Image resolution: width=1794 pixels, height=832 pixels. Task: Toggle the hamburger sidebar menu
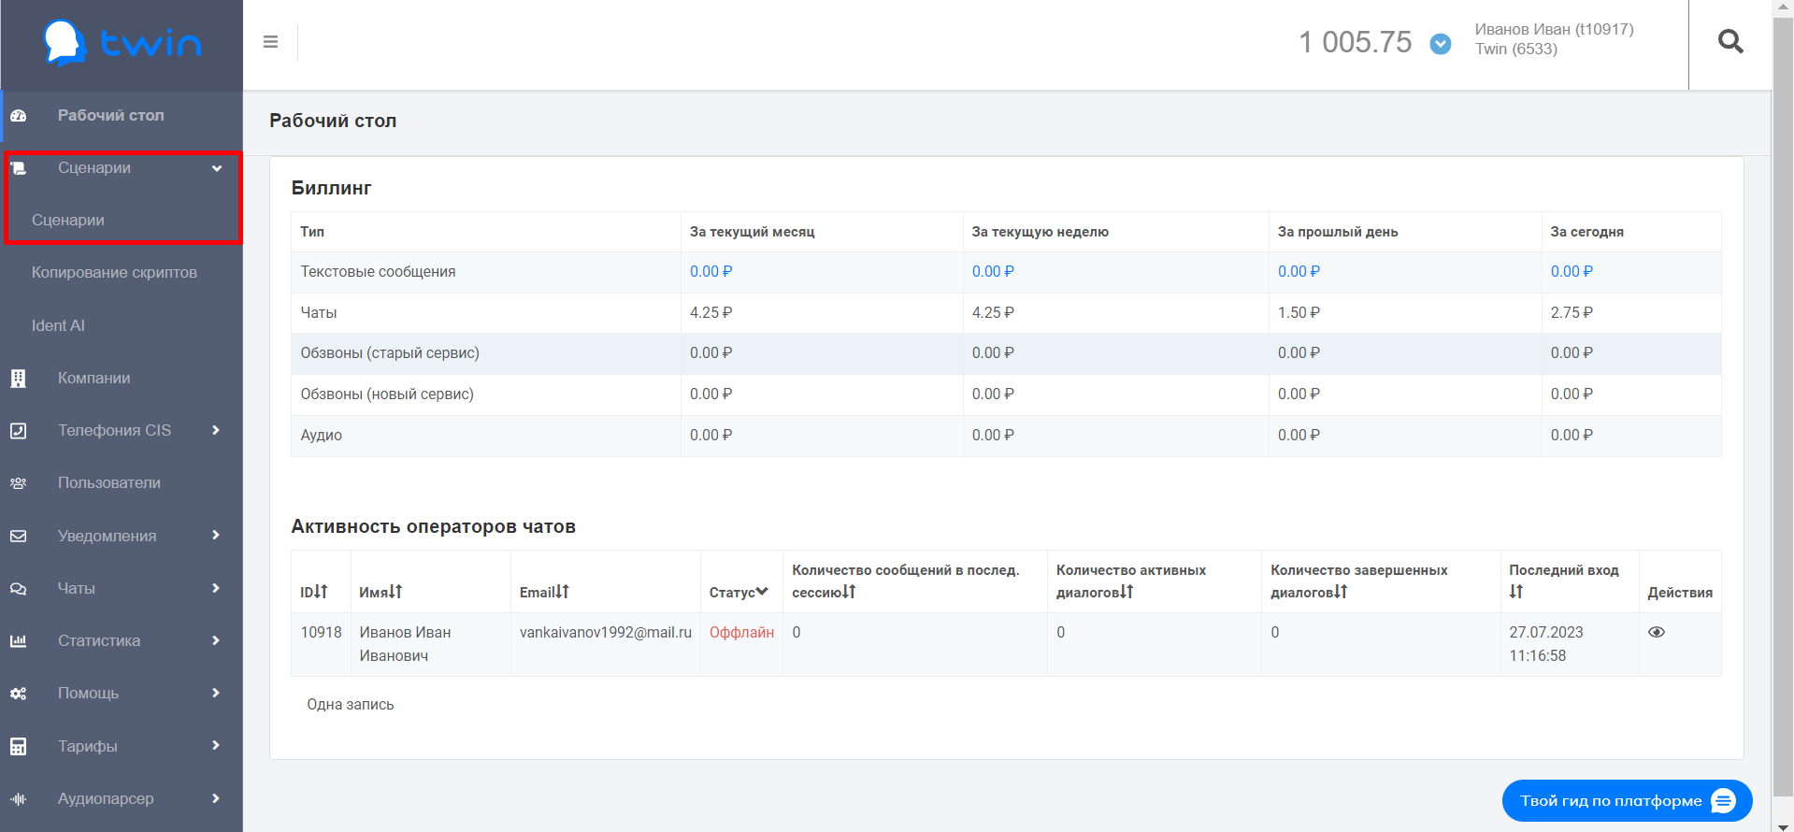click(x=270, y=42)
